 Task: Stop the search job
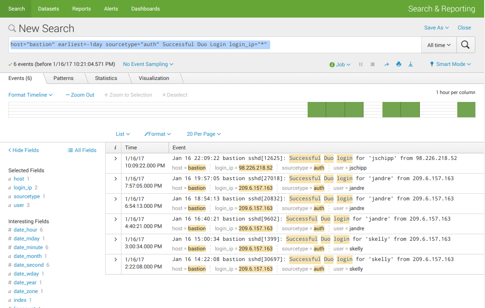373,64
